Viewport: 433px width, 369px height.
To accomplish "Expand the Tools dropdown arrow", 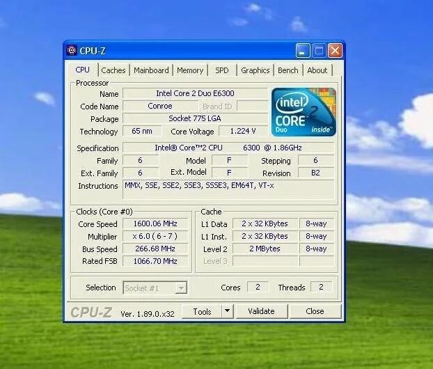I will coord(227,311).
